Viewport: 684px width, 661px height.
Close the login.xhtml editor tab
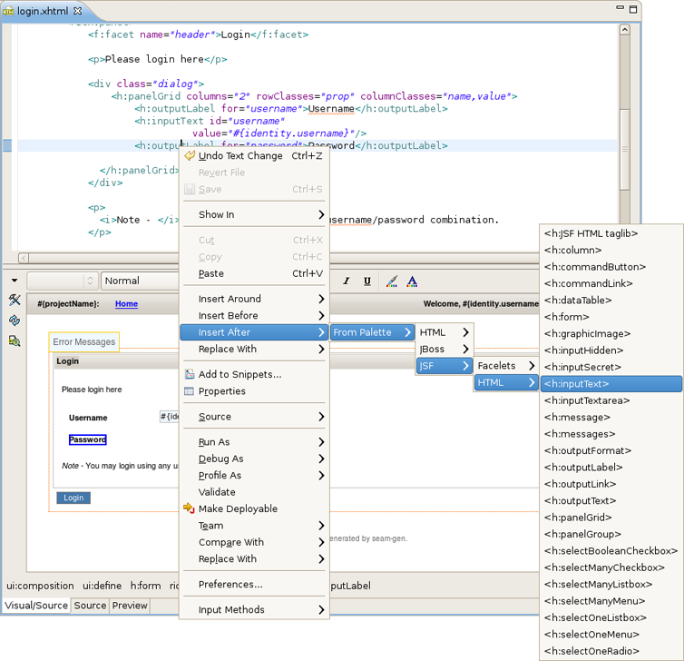pyautogui.click(x=77, y=10)
